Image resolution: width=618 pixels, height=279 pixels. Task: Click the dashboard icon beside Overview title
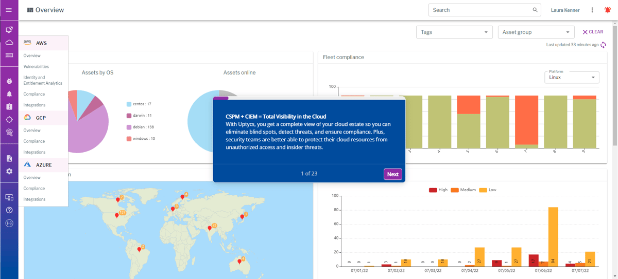point(30,10)
